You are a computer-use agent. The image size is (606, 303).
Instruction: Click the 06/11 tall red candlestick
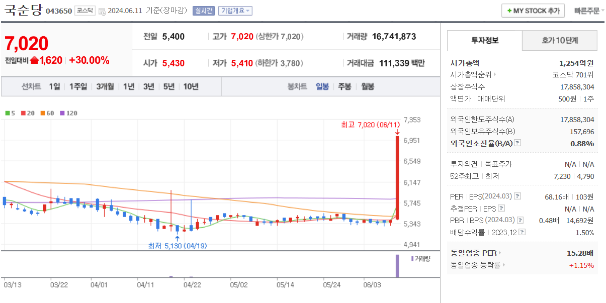pyautogui.click(x=397, y=177)
